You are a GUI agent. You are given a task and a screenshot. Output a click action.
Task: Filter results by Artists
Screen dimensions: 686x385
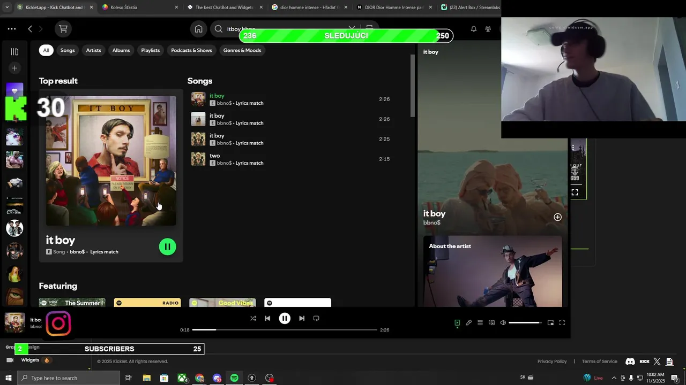(x=94, y=50)
